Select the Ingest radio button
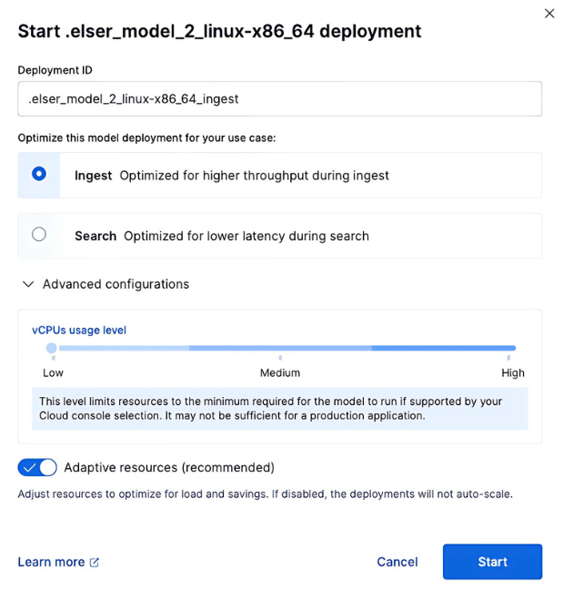The height and width of the screenshot is (601, 563). (39, 174)
